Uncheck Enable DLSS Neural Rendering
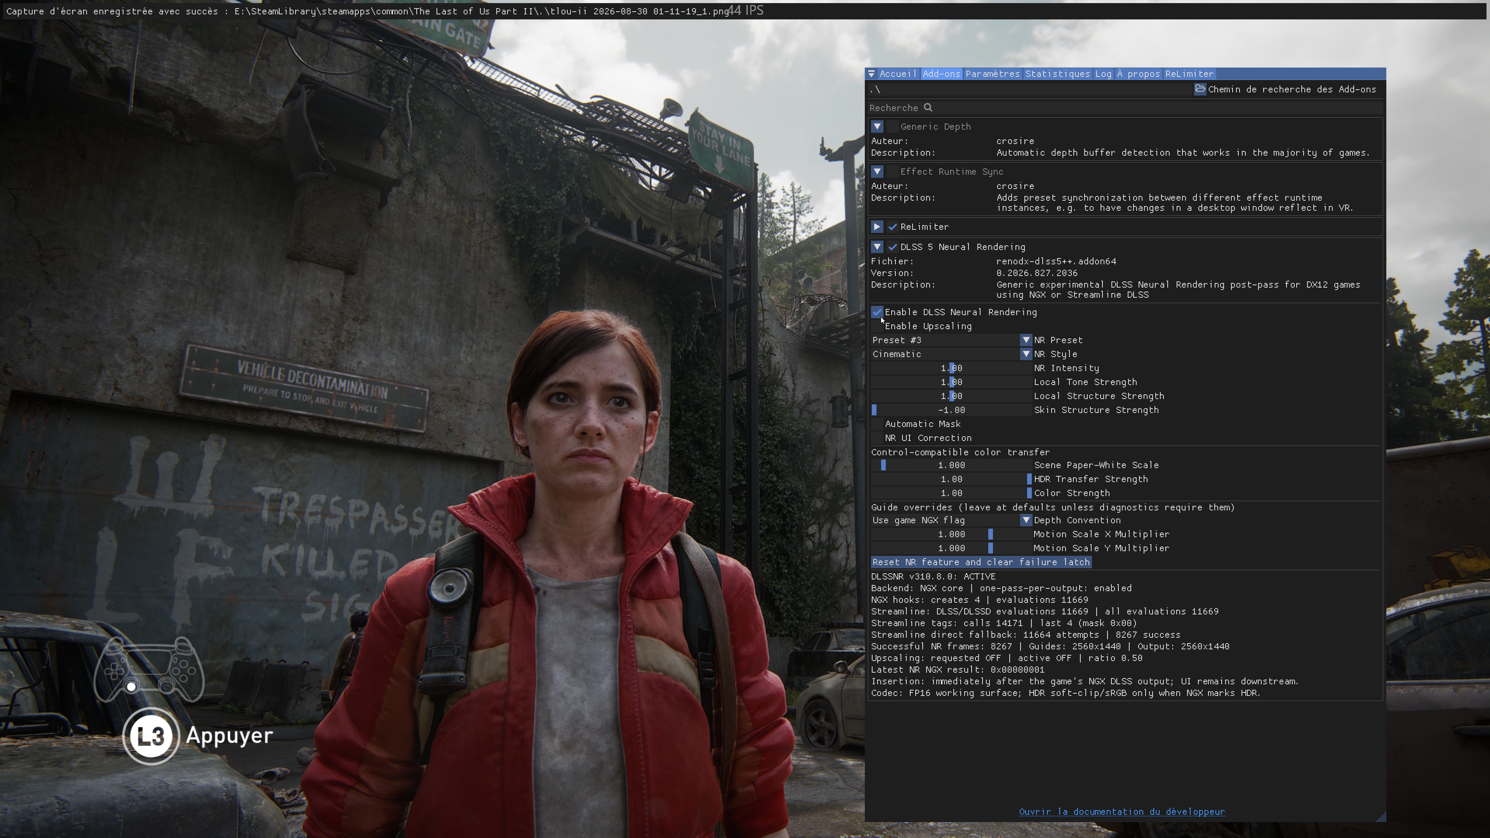 pyautogui.click(x=878, y=312)
